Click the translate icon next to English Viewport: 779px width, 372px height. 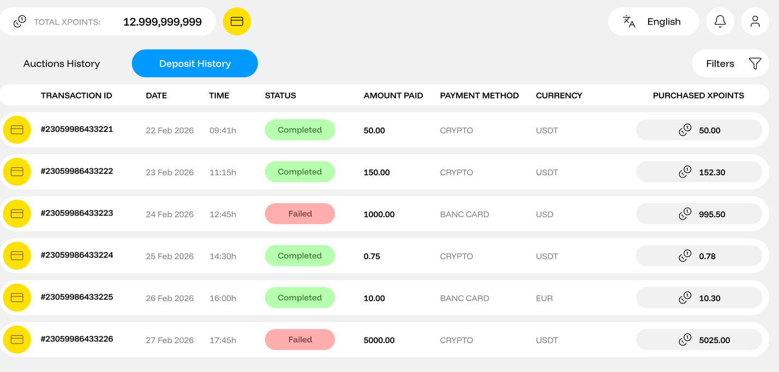coord(629,21)
